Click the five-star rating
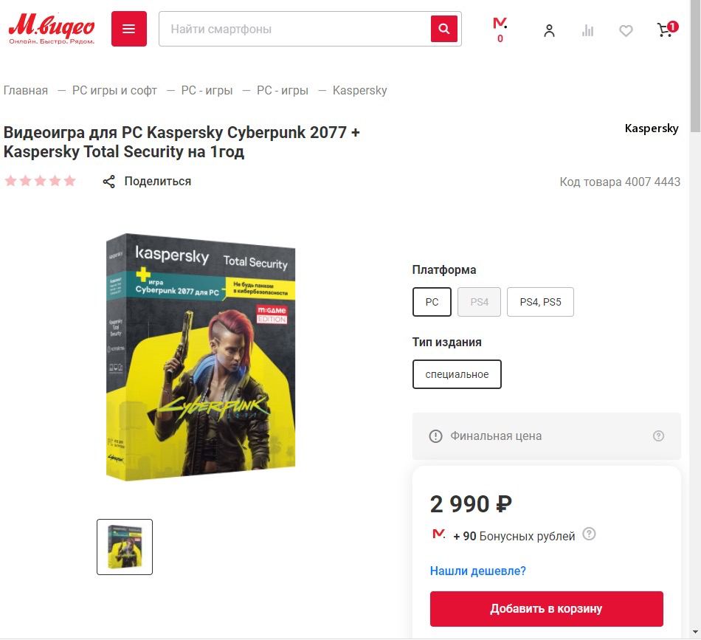701x640 pixels. coord(41,181)
